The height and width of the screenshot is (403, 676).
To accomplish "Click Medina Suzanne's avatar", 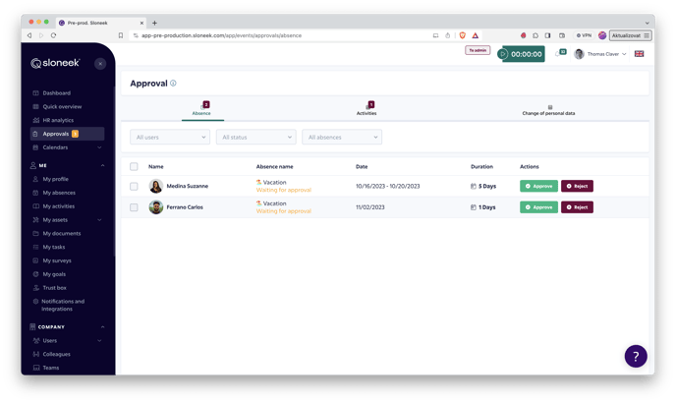I will point(156,187).
